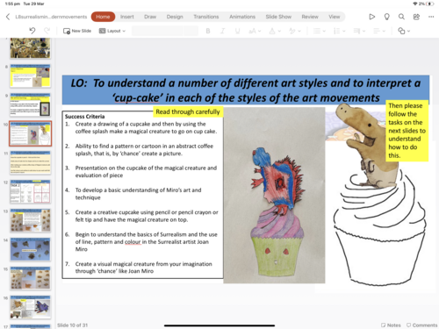439x329 pixels.
Task: Switch to the Design tab
Action: 175,17
